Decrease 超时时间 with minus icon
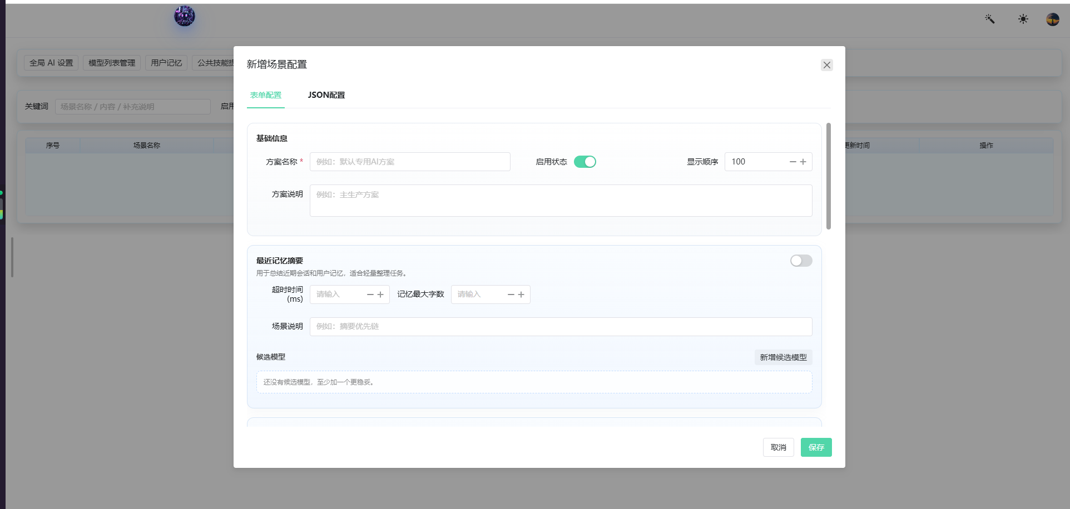The image size is (1070, 509). click(370, 295)
